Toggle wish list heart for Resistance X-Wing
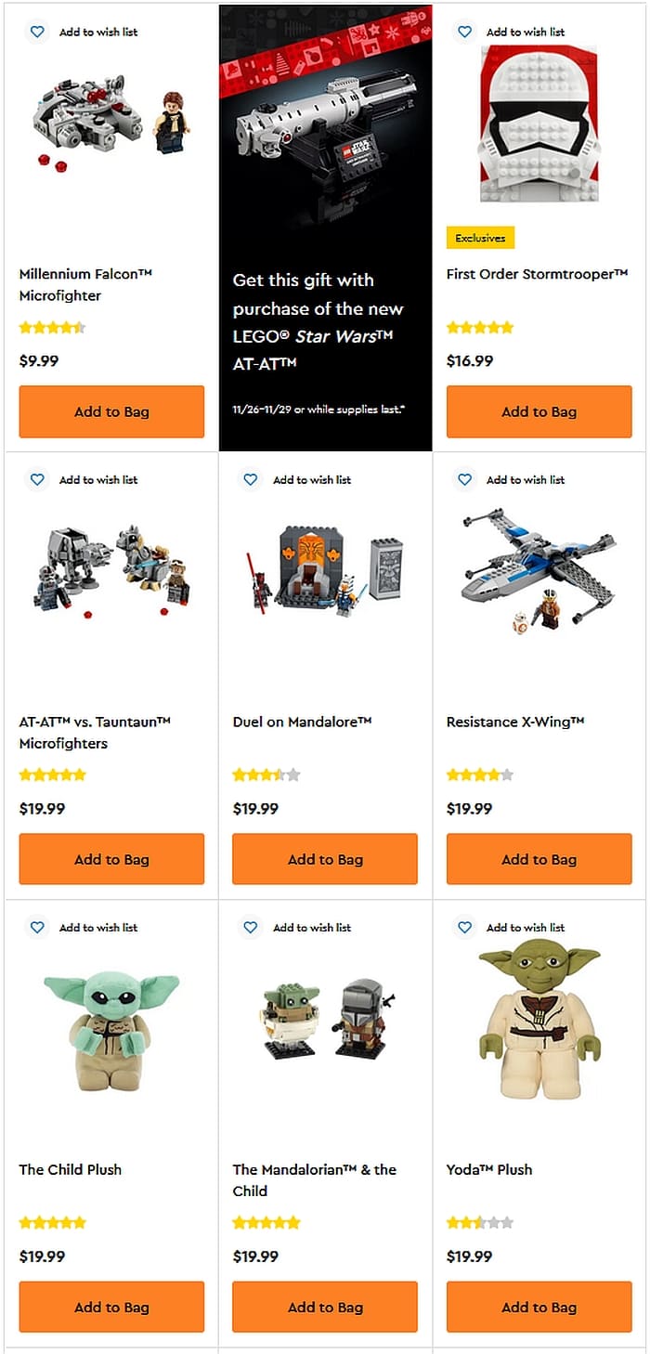 (465, 479)
